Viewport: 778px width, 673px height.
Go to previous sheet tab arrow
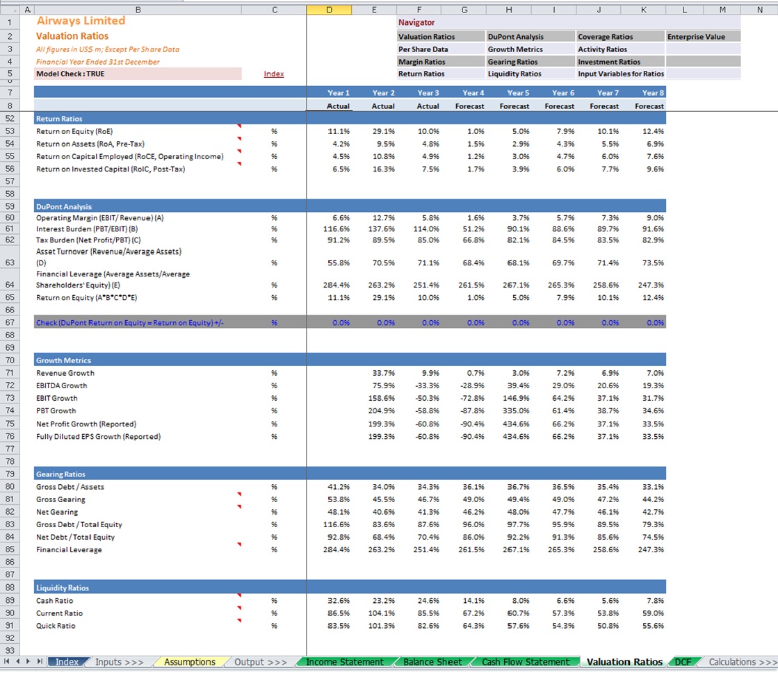point(18,662)
